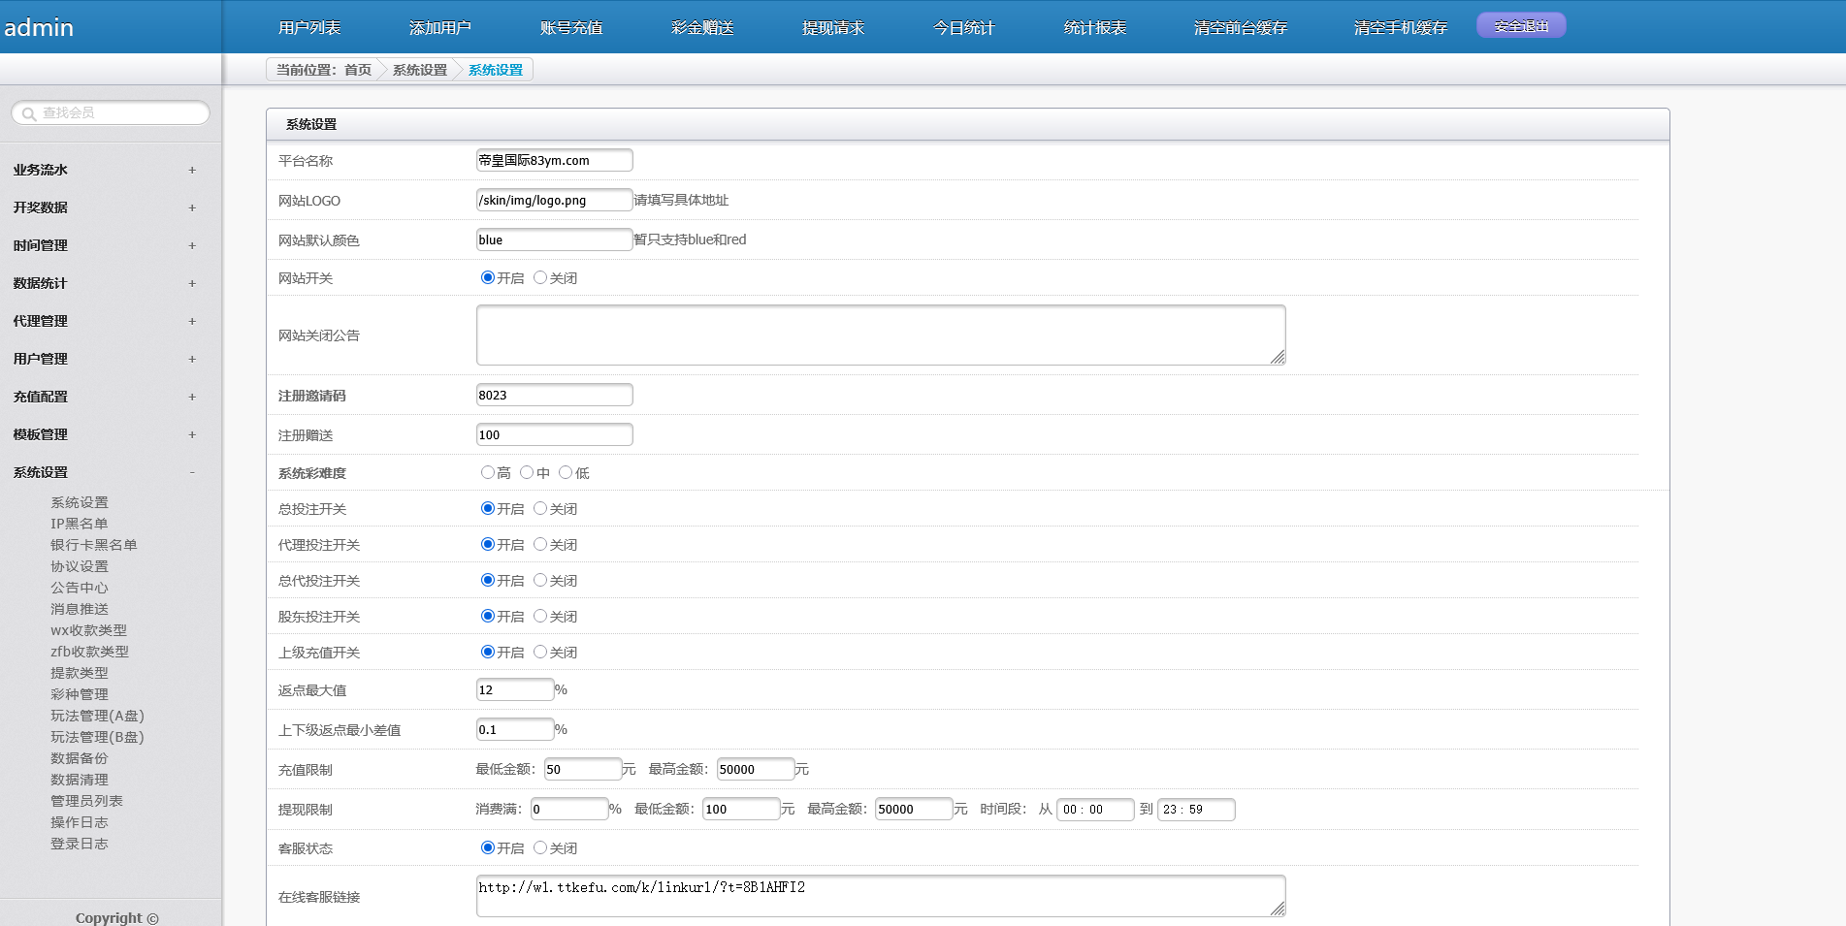The width and height of the screenshot is (1846, 926).
Task: Set 系统彩难度 to 高
Action: (488, 472)
